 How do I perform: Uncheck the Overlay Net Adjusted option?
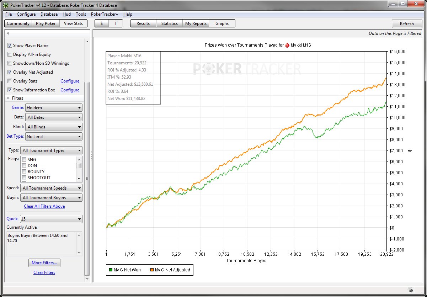coord(10,72)
